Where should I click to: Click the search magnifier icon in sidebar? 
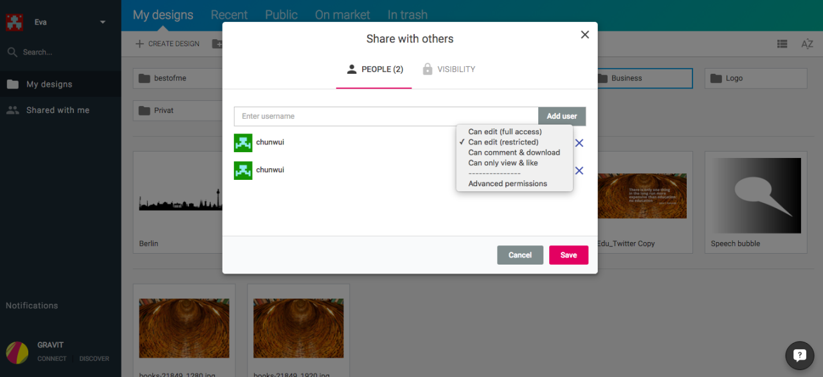[x=12, y=52]
